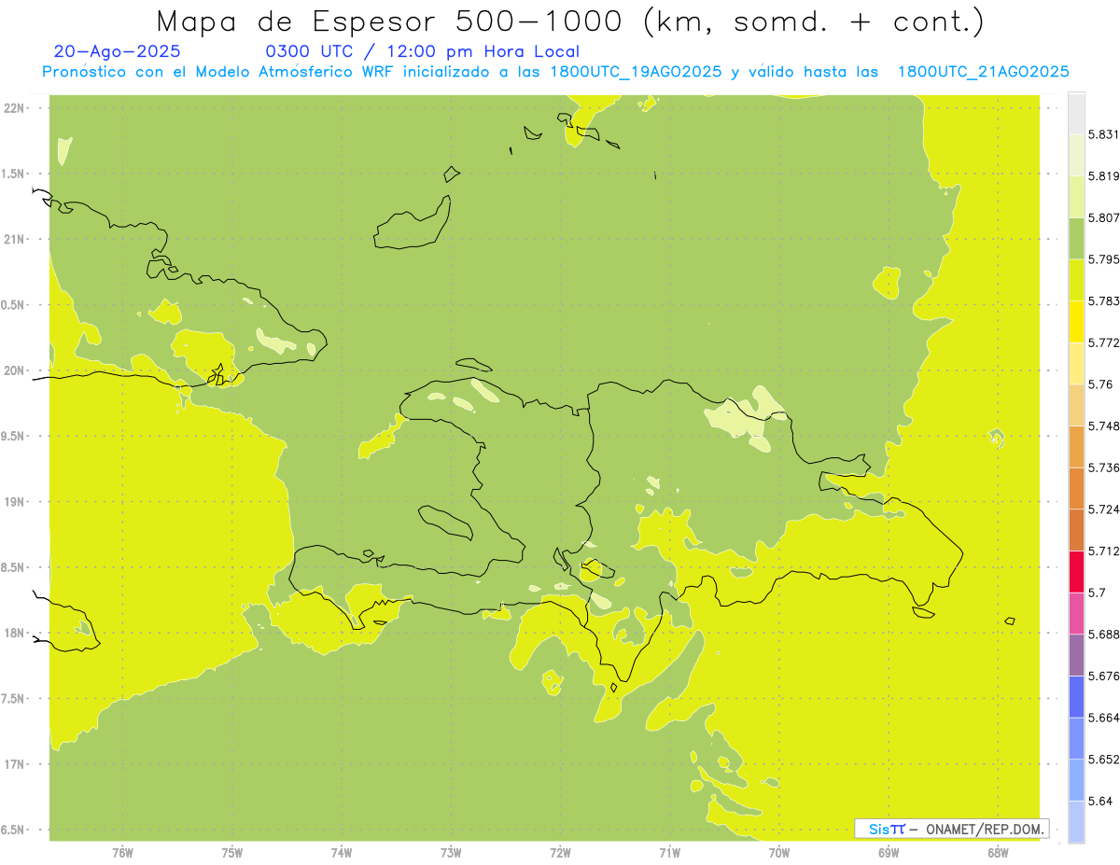Click the colorbar value "5.772"
The image size is (1120, 865).
[1103, 342]
